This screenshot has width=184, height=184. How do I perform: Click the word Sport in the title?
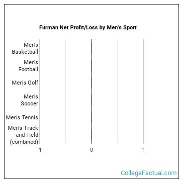129,27
